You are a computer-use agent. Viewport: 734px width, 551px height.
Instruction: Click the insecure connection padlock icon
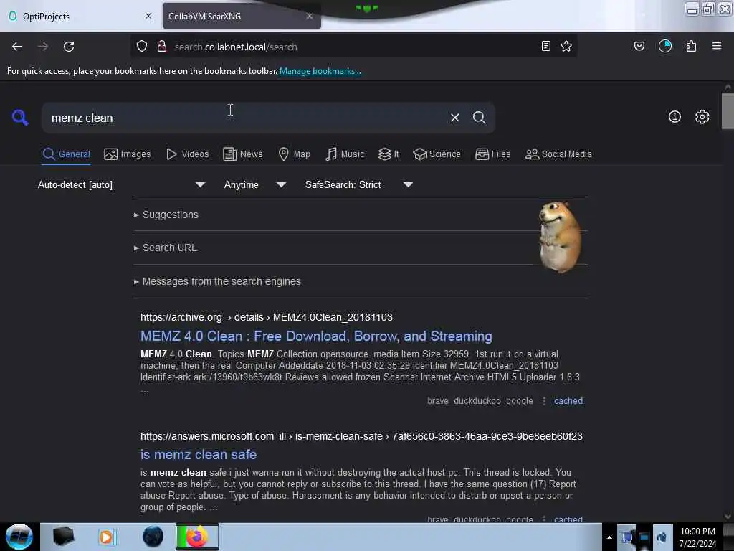(x=162, y=47)
